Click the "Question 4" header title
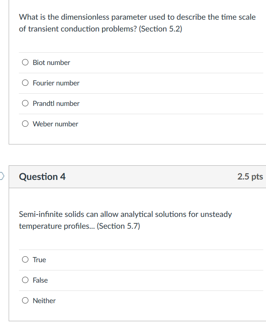266x322 pixels. 42,177
